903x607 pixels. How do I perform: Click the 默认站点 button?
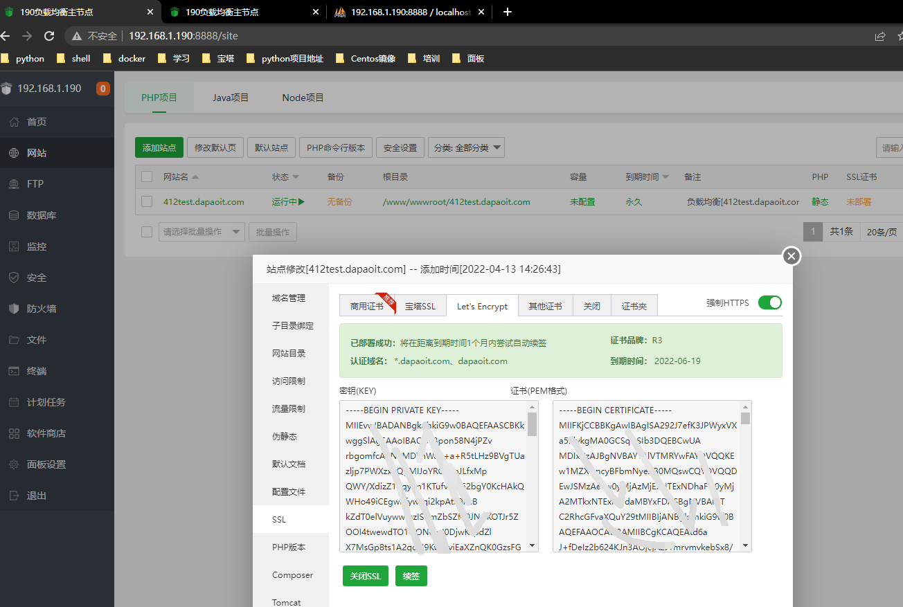click(271, 147)
